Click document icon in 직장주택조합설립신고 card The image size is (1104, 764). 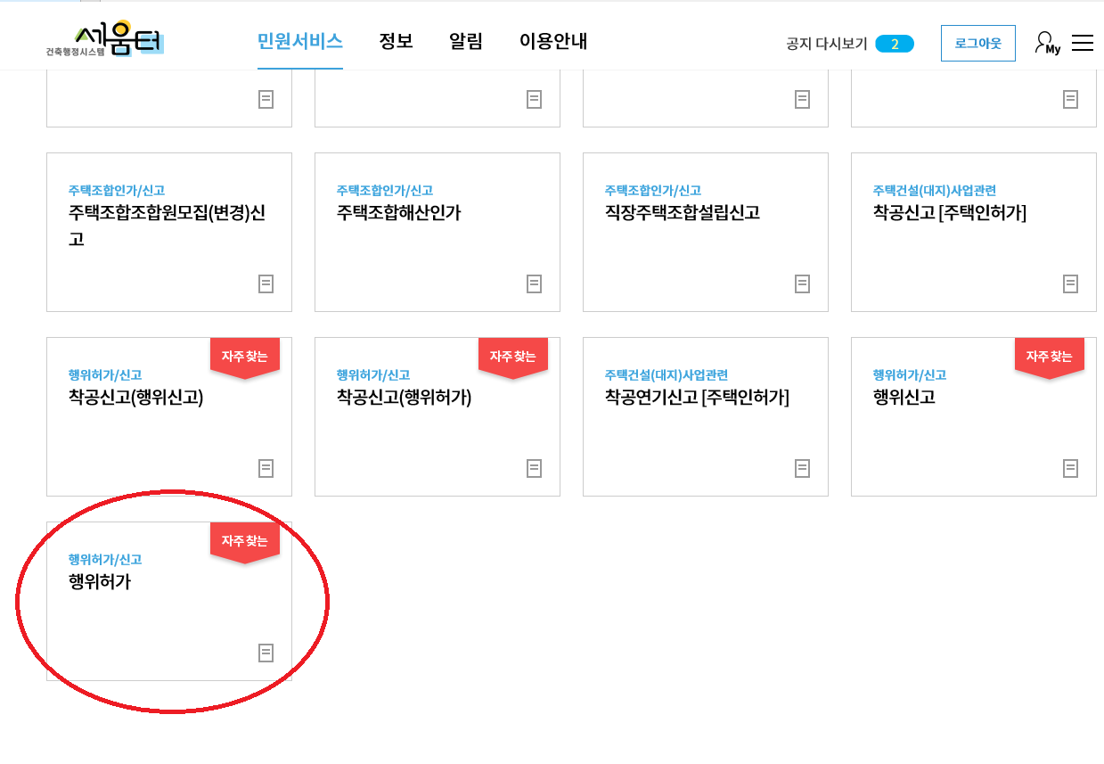pos(802,283)
